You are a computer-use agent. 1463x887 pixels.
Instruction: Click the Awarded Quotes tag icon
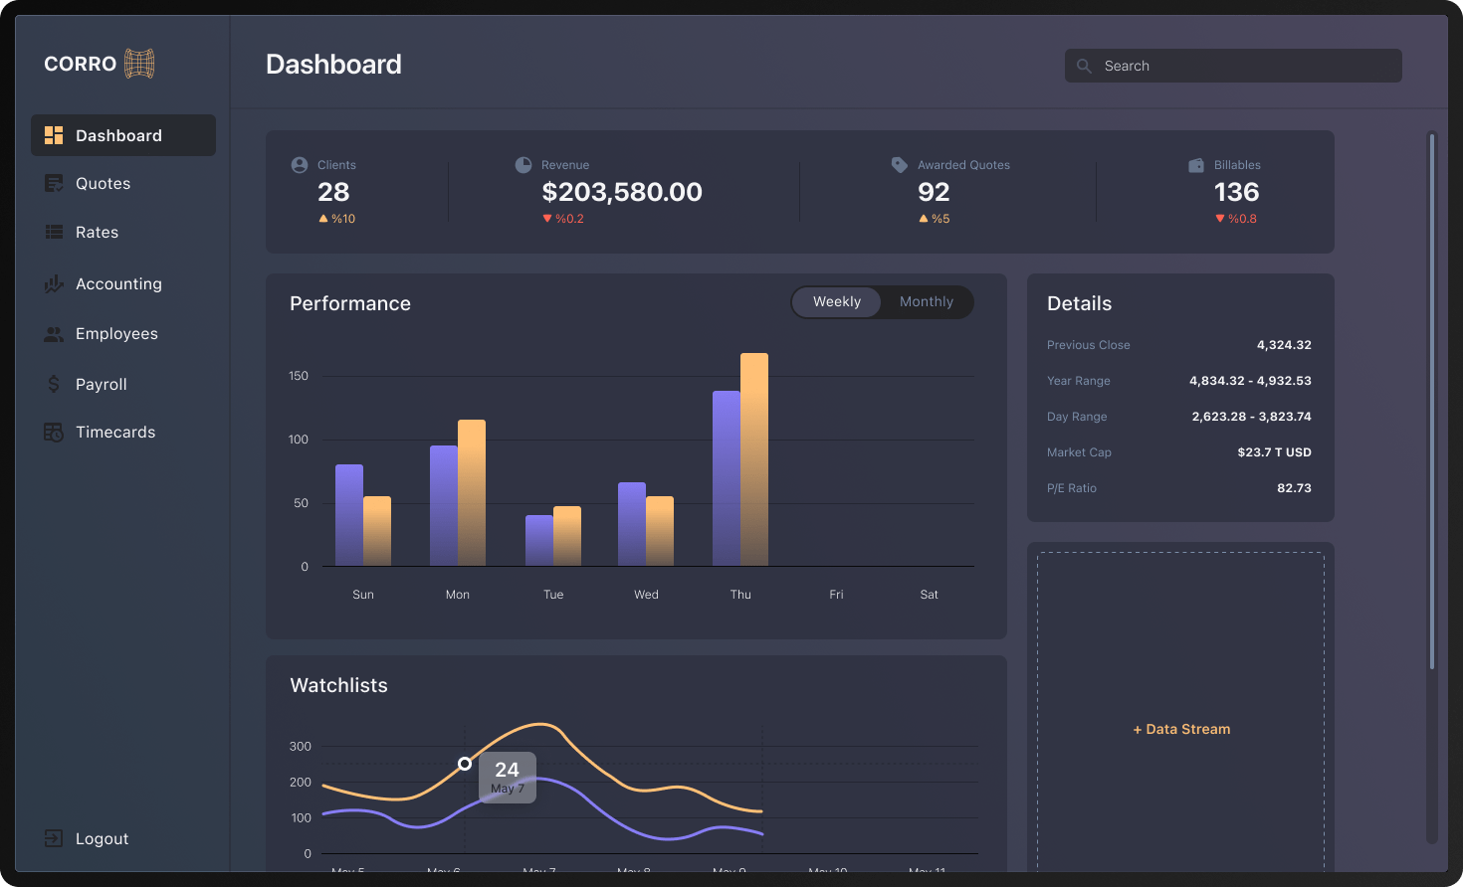point(900,165)
